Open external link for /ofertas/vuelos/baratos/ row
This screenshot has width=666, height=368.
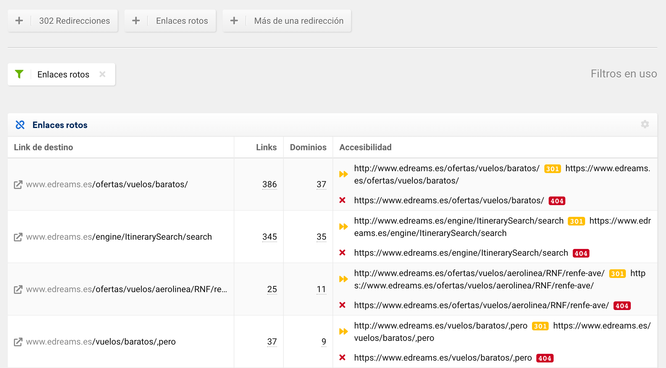point(18,184)
